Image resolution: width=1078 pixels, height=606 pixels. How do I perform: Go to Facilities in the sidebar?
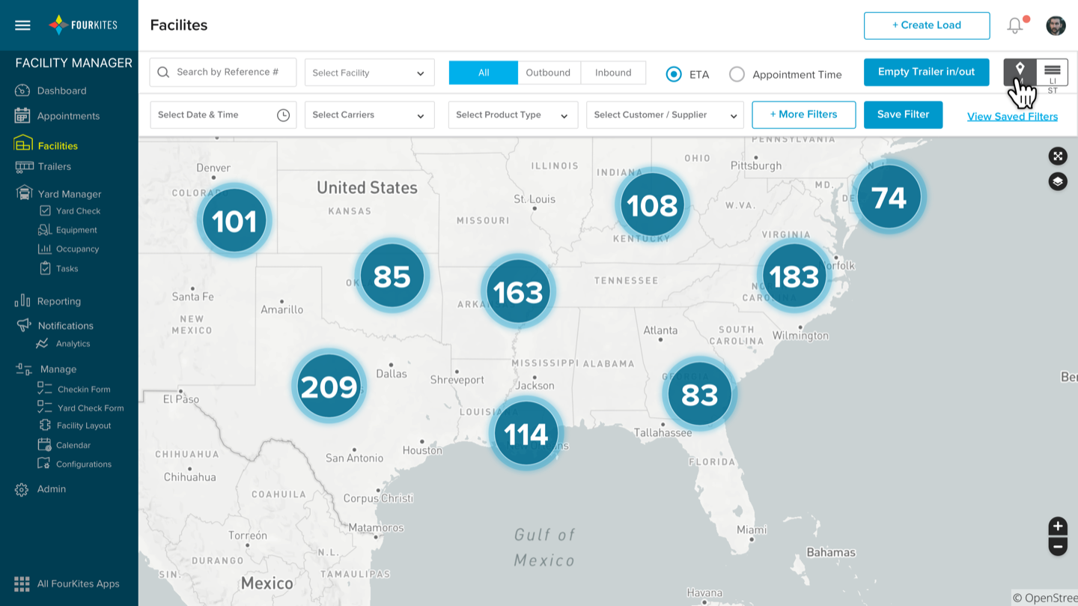point(58,145)
